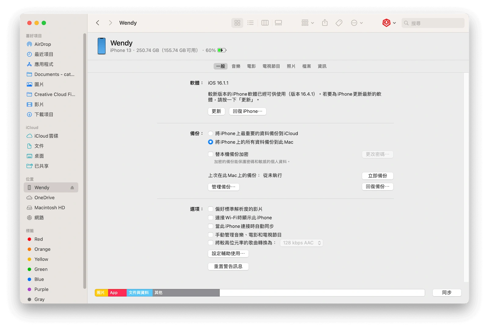Open the Documents - cat... folder
This screenshot has height=330, width=489.
[x=51, y=74]
